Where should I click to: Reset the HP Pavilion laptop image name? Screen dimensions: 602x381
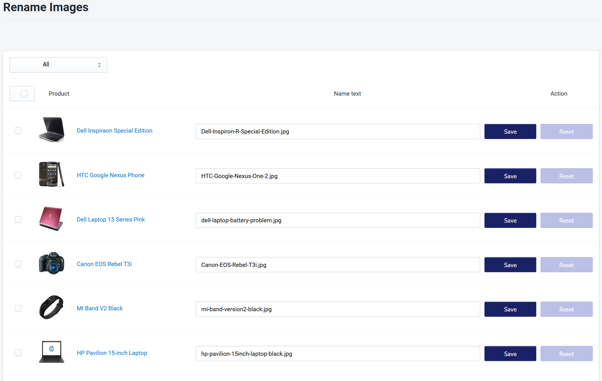pyautogui.click(x=567, y=354)
